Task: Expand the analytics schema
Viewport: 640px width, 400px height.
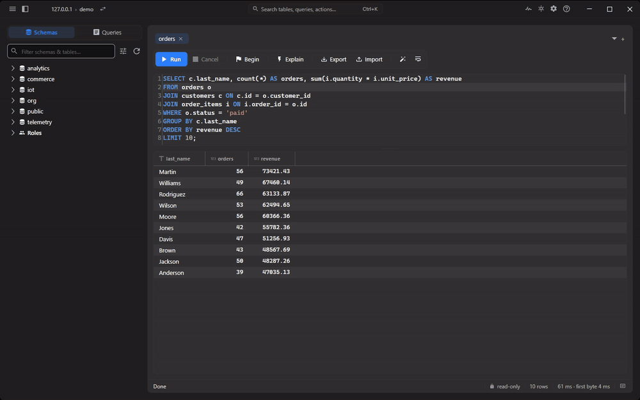Action: [13, 68]
